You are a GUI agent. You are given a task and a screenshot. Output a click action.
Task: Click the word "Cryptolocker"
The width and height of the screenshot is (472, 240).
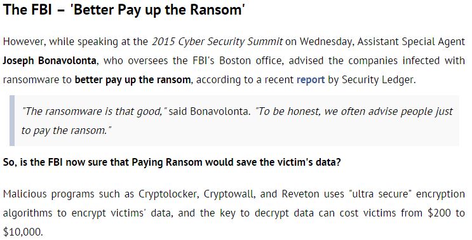[x=168, y=194]
